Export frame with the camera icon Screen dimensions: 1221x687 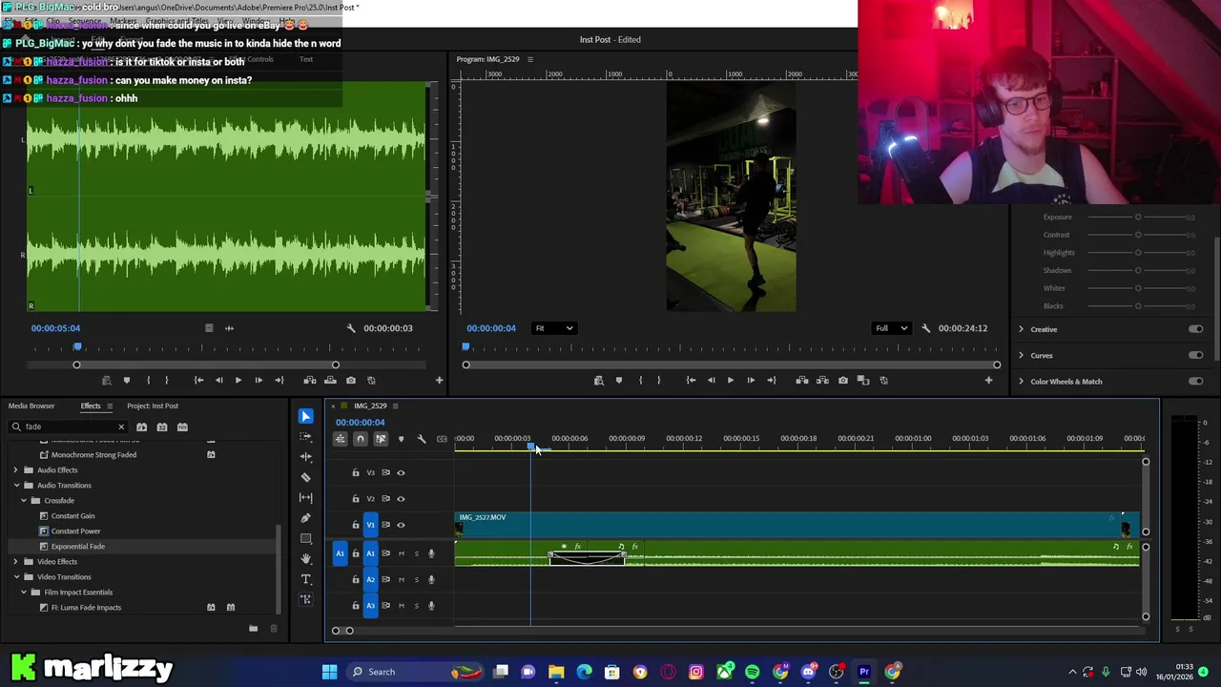coord(842,380)
